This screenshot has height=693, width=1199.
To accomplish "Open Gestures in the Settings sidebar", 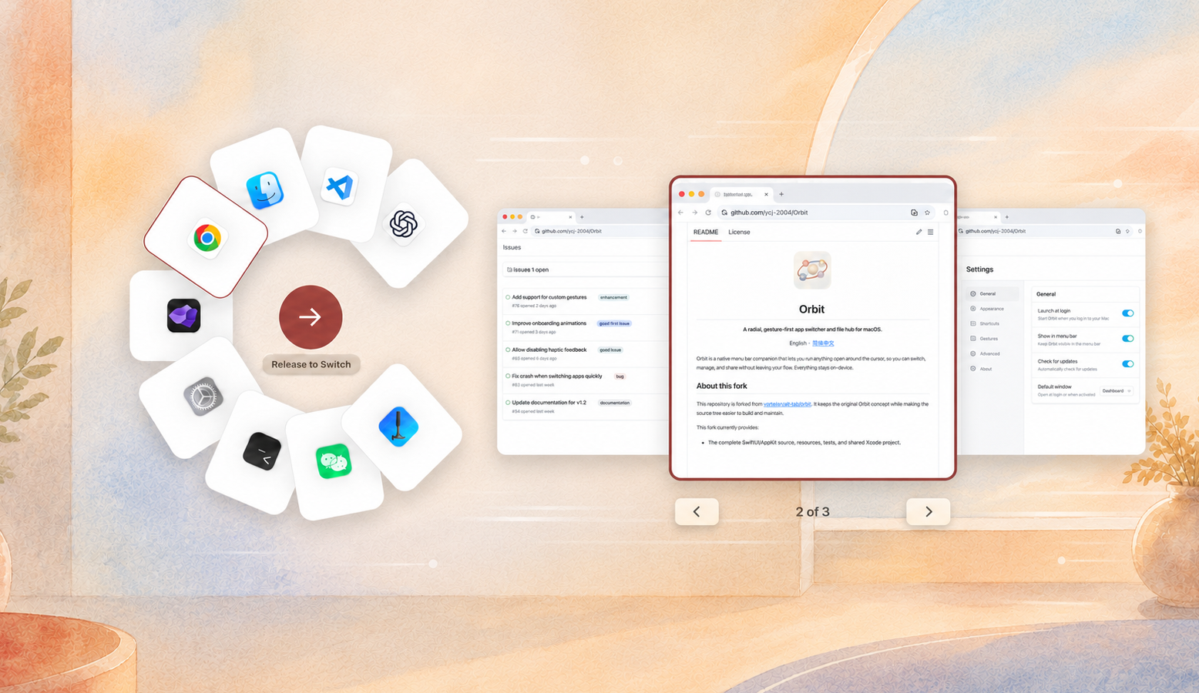I will point(993,339).
